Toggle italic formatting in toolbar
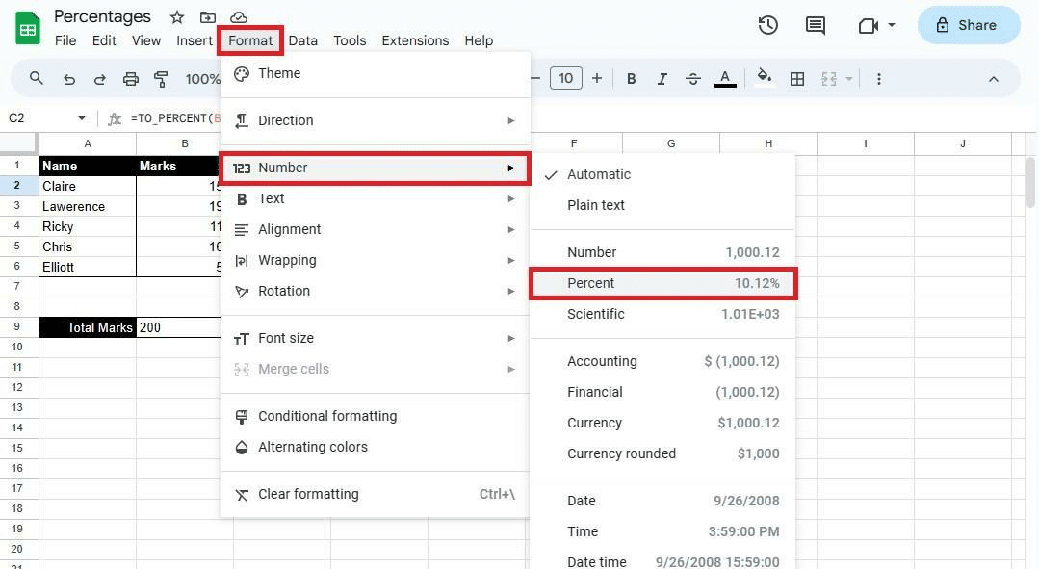The width and height of the screenshot is (1039, 569). coord(662,79)
